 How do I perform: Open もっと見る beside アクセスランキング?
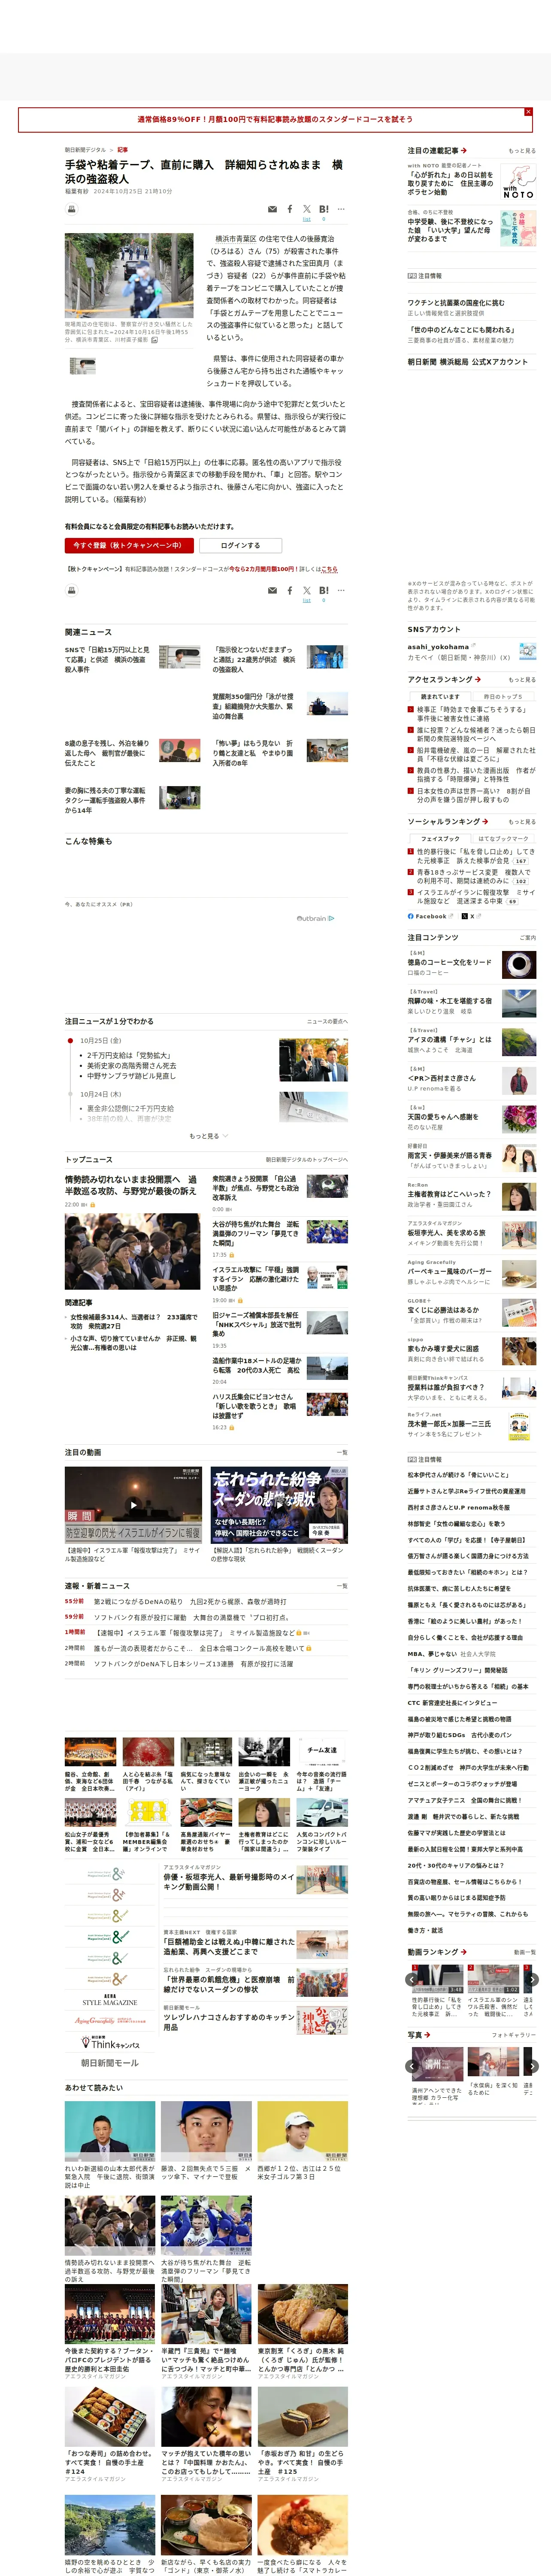pos(521,680)
